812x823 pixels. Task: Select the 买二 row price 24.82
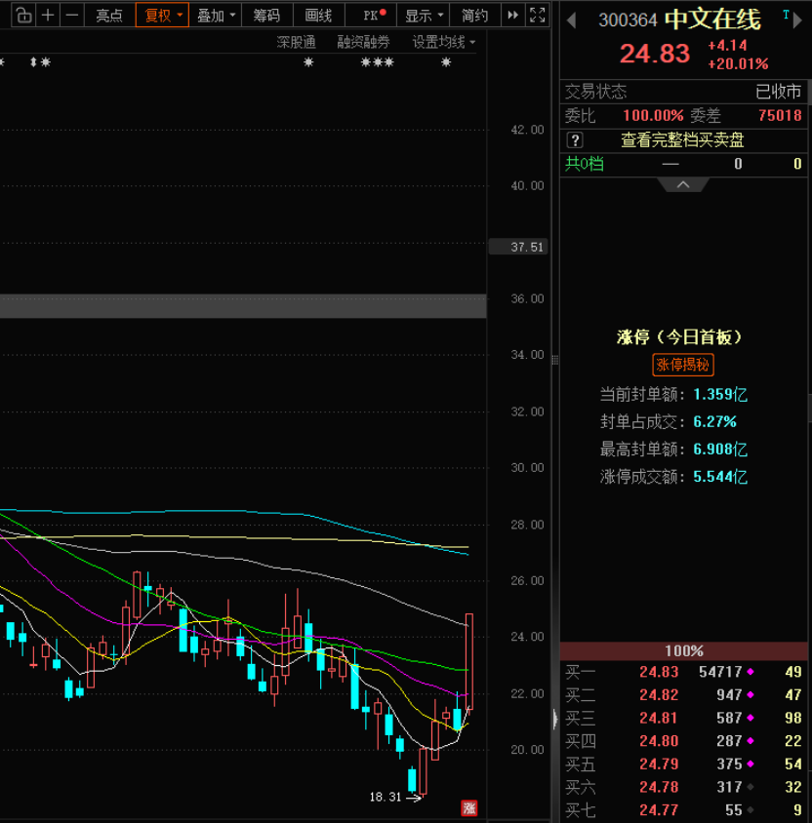(x=659, y=695)
